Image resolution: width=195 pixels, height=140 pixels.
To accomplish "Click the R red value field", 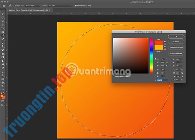I will 163,70.
